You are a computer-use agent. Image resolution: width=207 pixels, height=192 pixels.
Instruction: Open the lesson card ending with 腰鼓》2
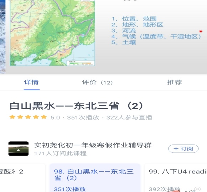(22, 178)
